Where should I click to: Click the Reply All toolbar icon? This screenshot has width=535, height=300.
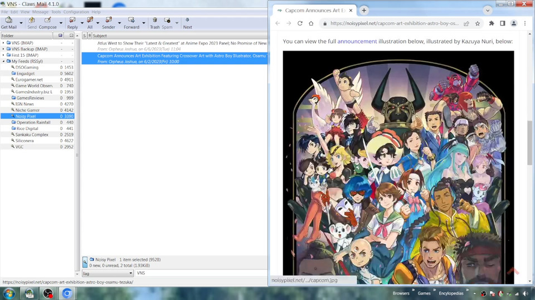90,23
